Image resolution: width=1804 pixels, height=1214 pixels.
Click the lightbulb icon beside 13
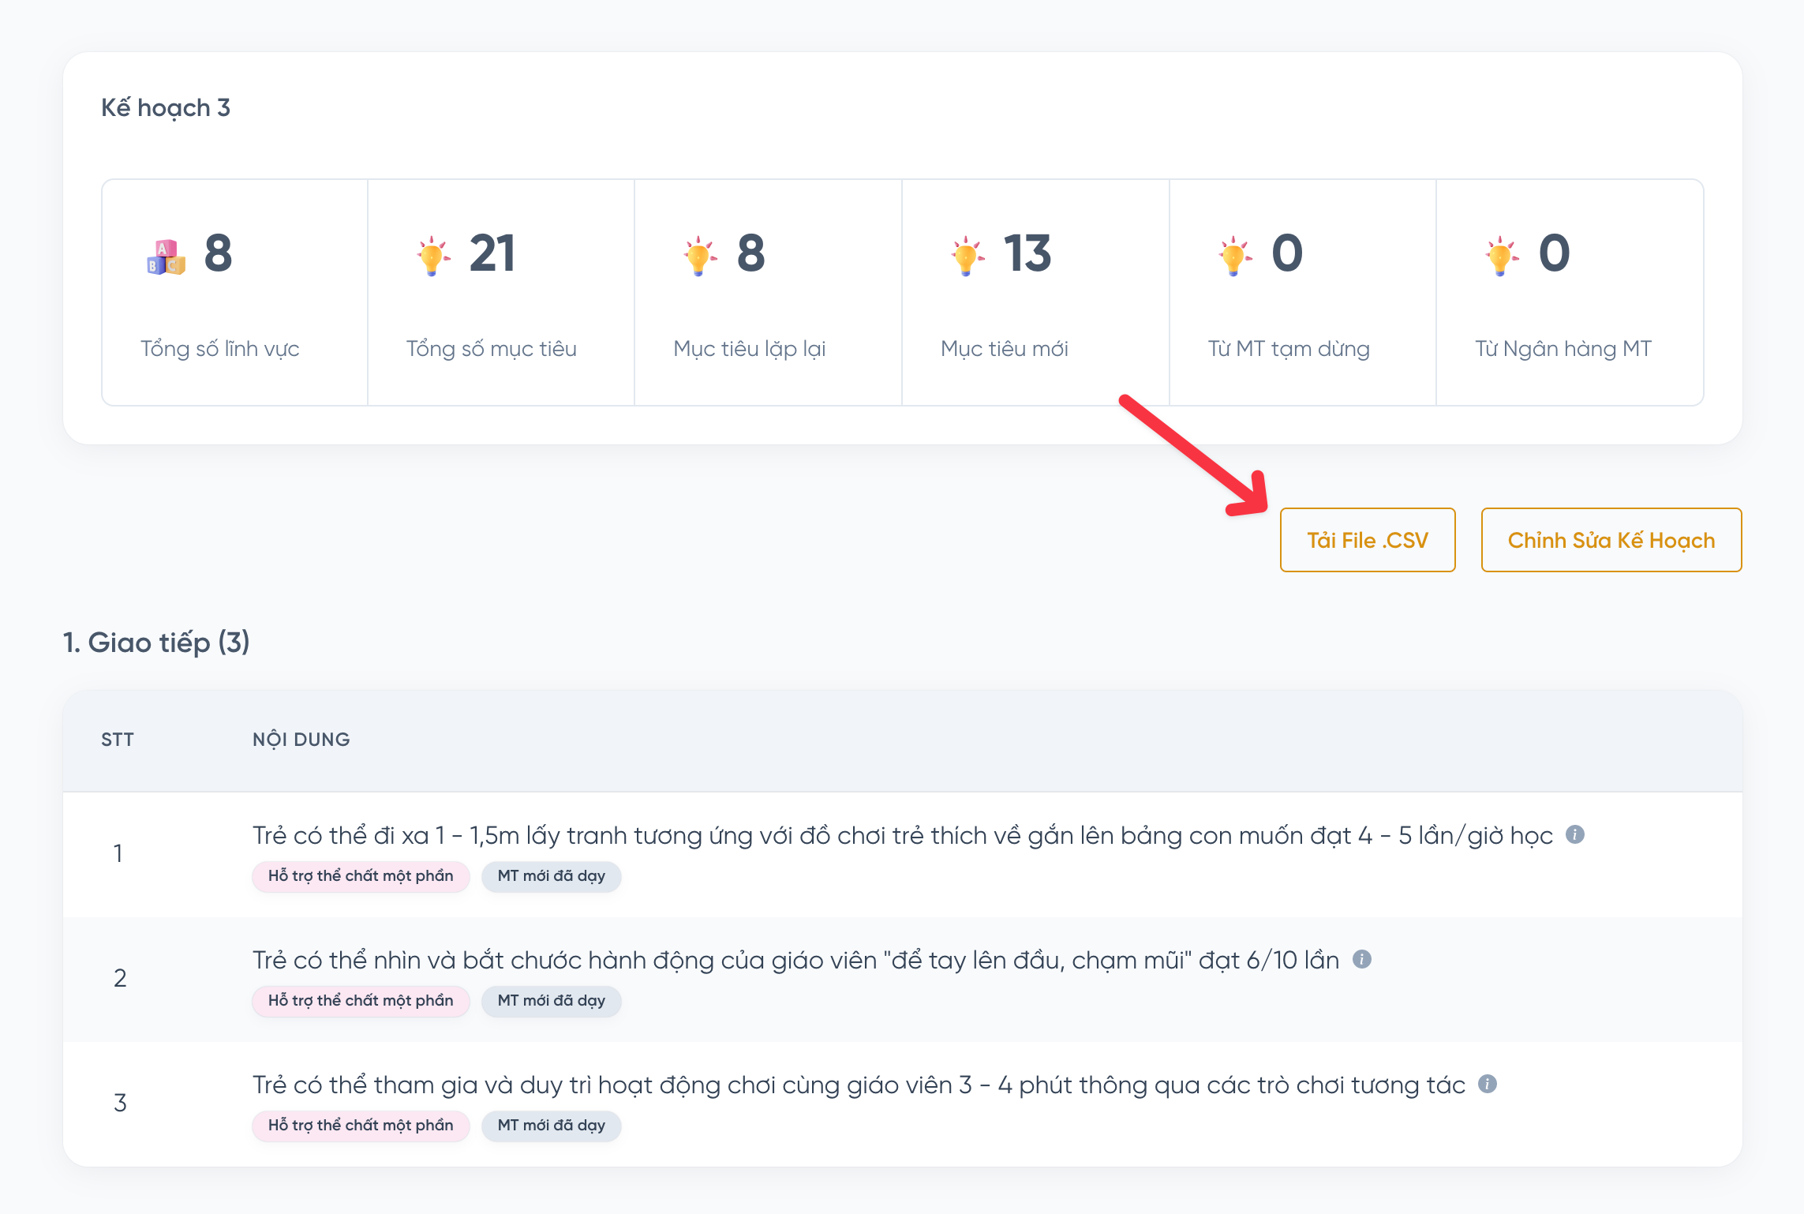click(967, 256)
